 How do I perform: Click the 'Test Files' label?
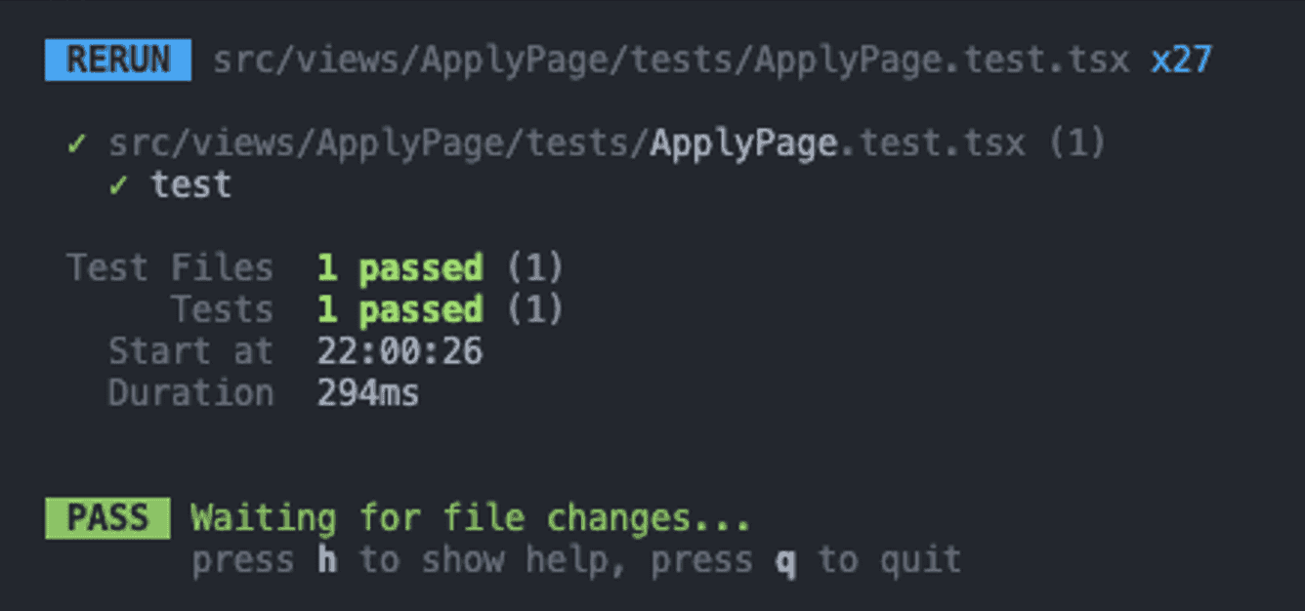click(170, 267)
